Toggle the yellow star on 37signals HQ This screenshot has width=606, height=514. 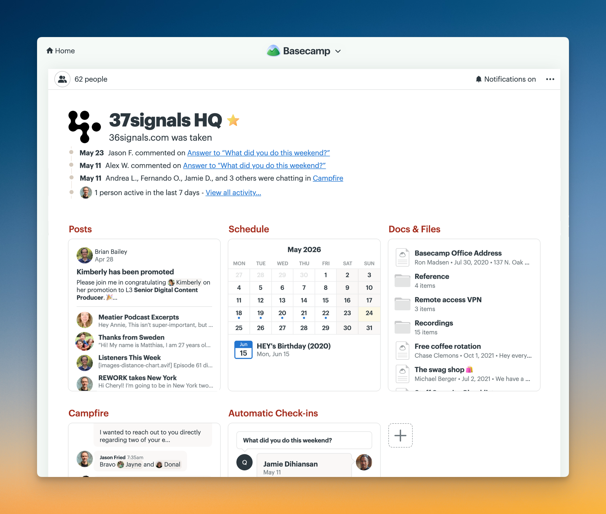click(233, 120)
